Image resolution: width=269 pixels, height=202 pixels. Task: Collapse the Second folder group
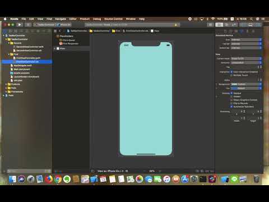(x=9, y=43)
